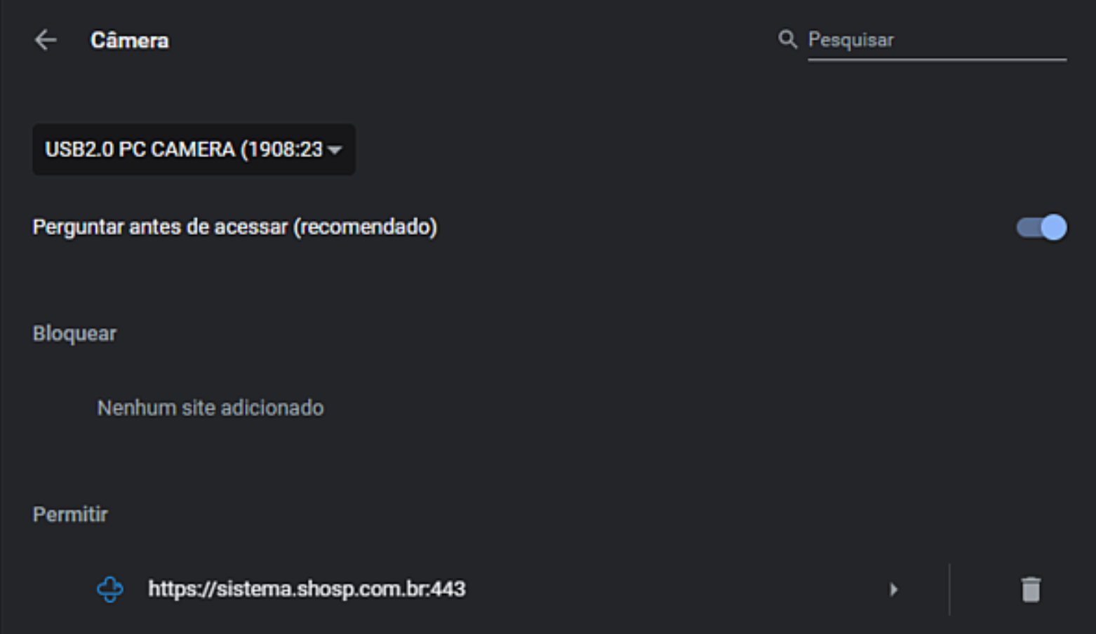Click the Câmera page title
This screenshot has width=1096, height=634.
(130, 41)
